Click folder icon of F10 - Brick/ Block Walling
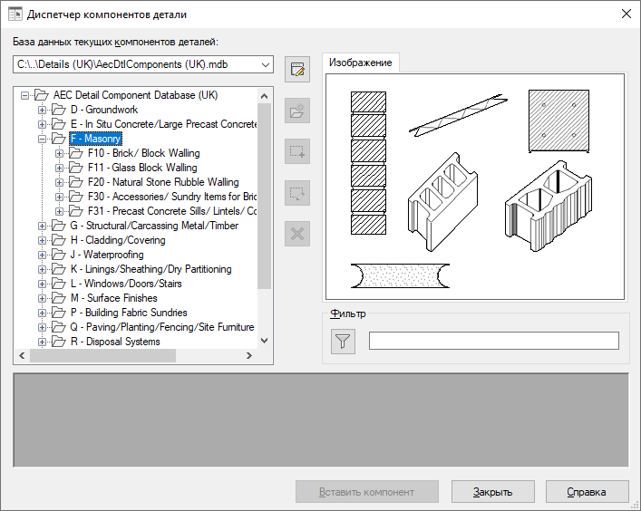Screen dimensions: 641x511 coord(76,153)
